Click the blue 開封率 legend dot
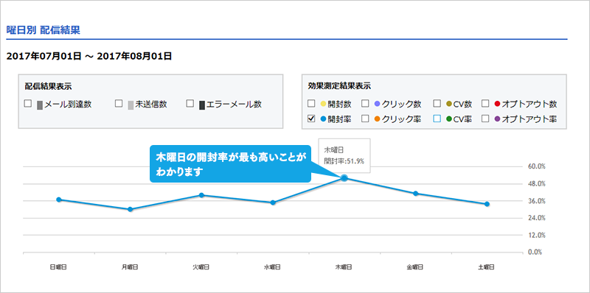The image size is (590, 293). tap(323, 119)
